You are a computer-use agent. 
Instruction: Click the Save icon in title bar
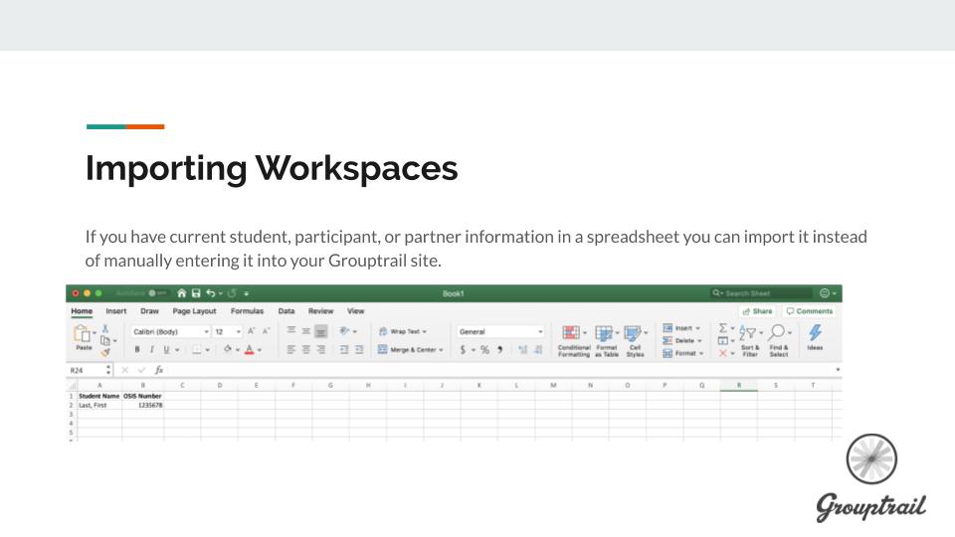196,293
